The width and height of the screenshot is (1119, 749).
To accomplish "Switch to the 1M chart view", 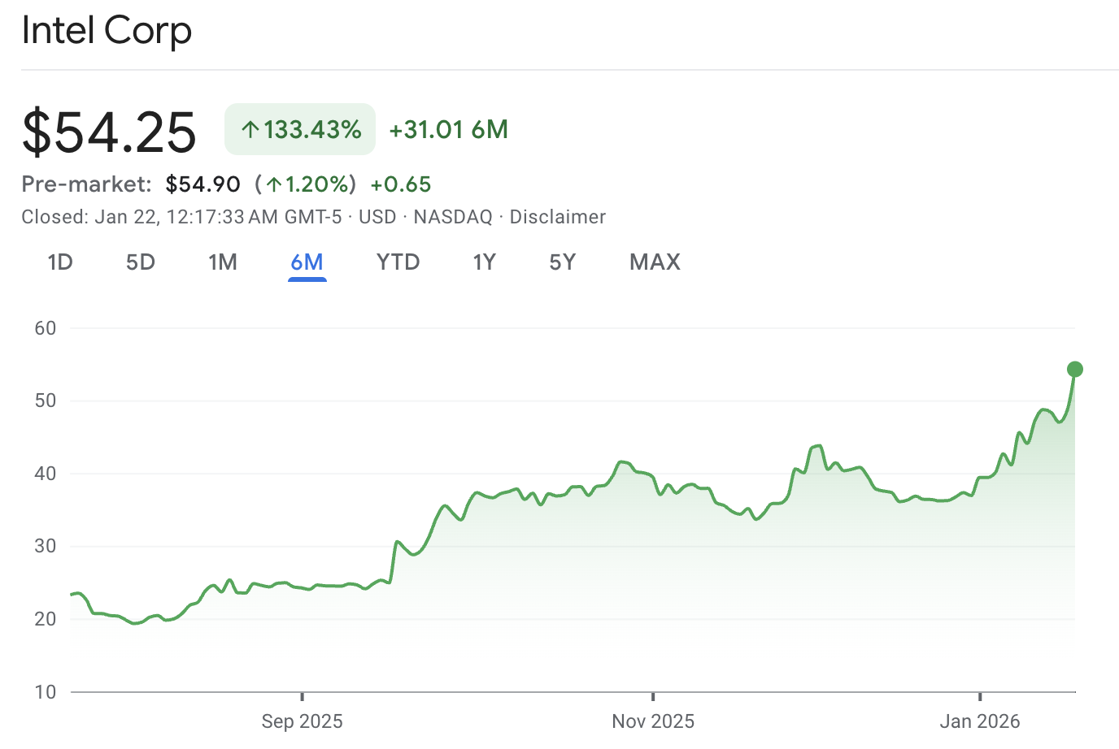I will [223, 262].
